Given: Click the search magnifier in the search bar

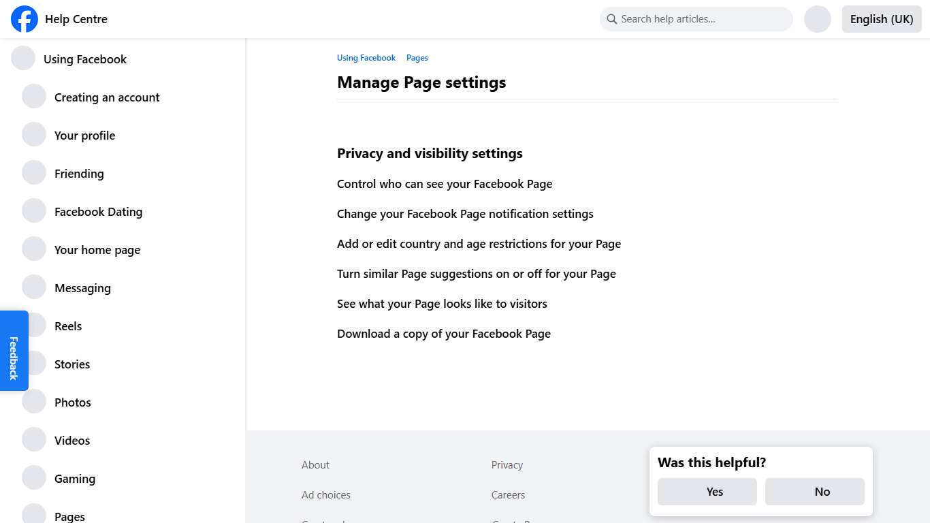Looking at the screenshot, I should (x=611, y=18).
